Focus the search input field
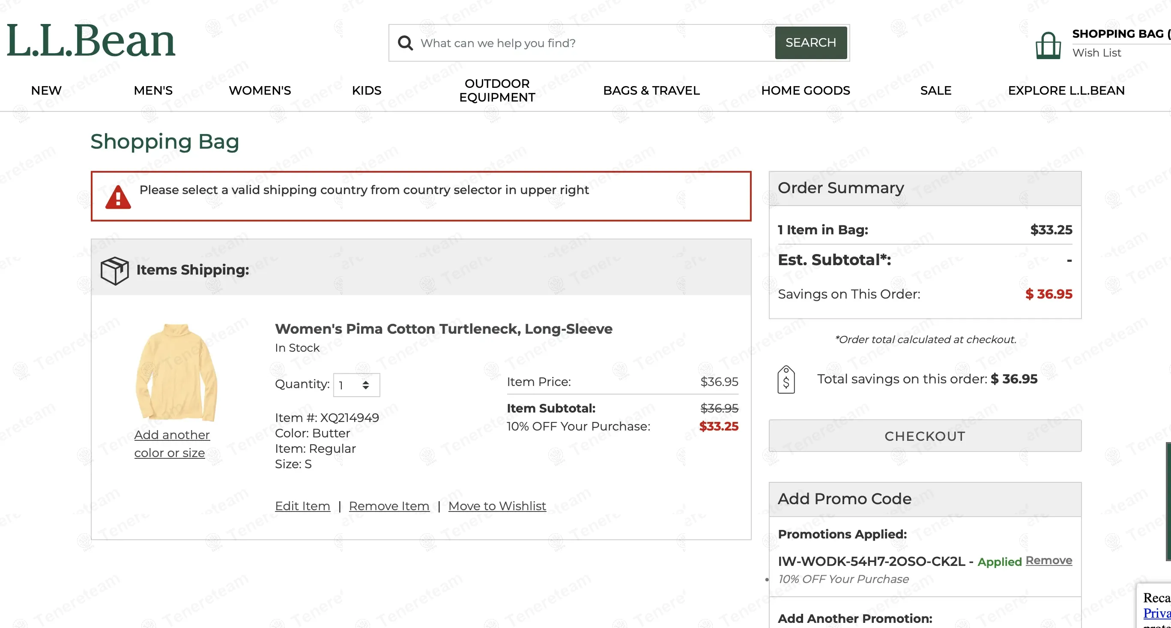1171x628 pixels. (591, 43)
